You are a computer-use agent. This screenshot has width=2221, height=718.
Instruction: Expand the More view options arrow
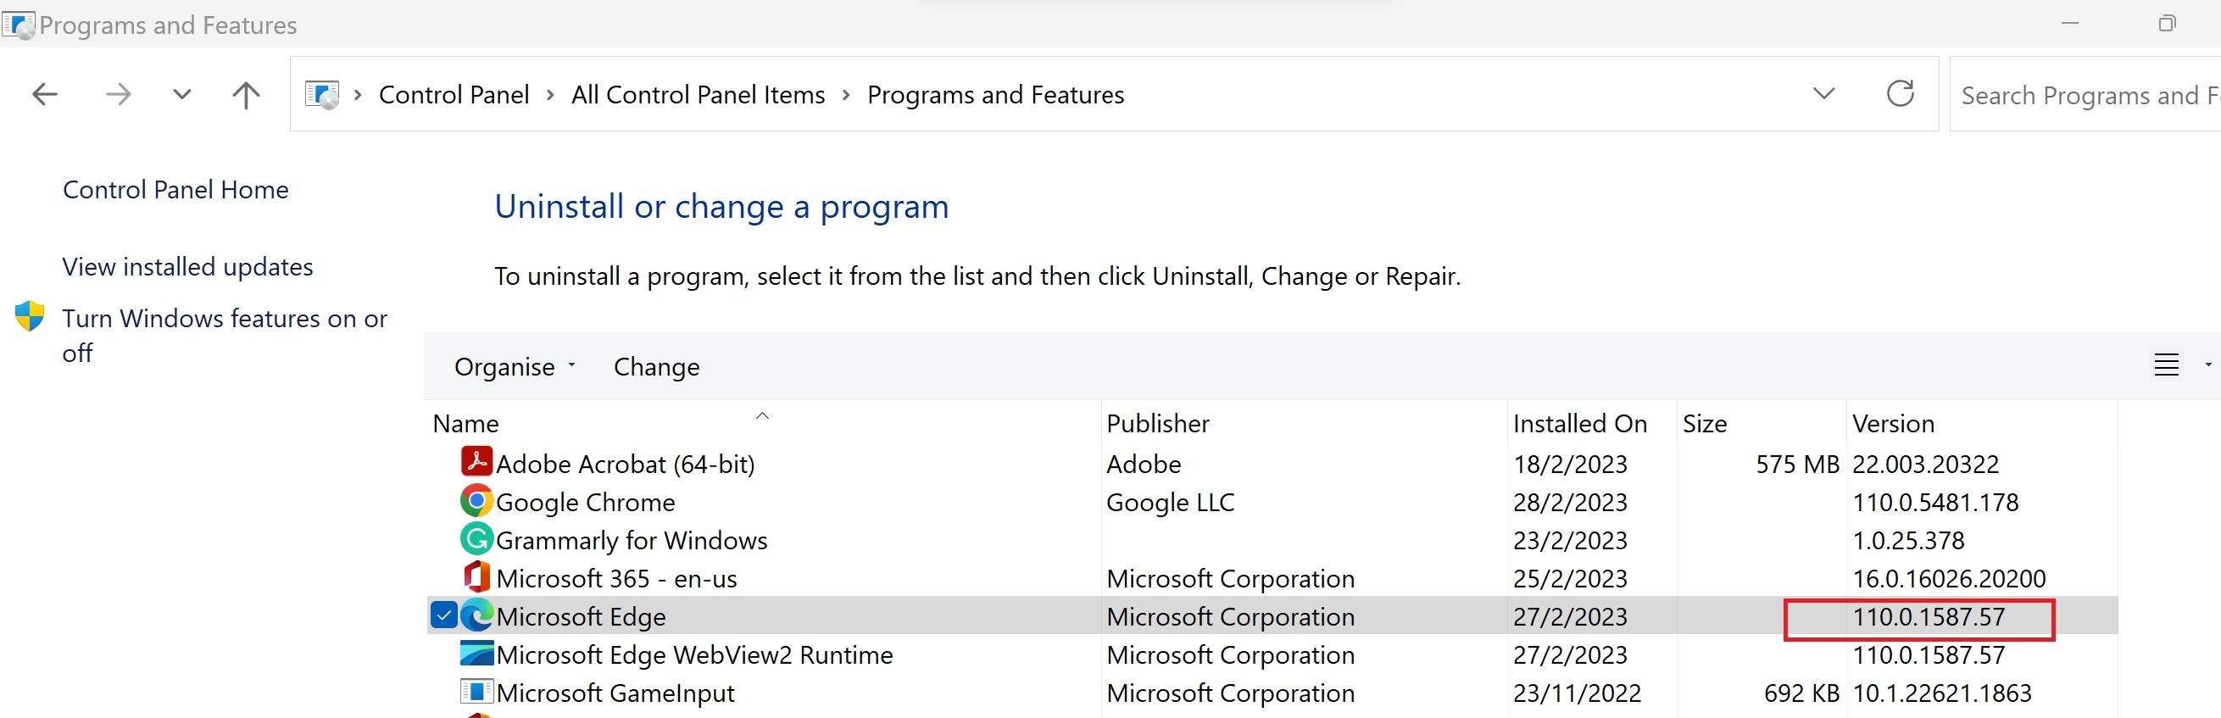(x=2208, y=365)
